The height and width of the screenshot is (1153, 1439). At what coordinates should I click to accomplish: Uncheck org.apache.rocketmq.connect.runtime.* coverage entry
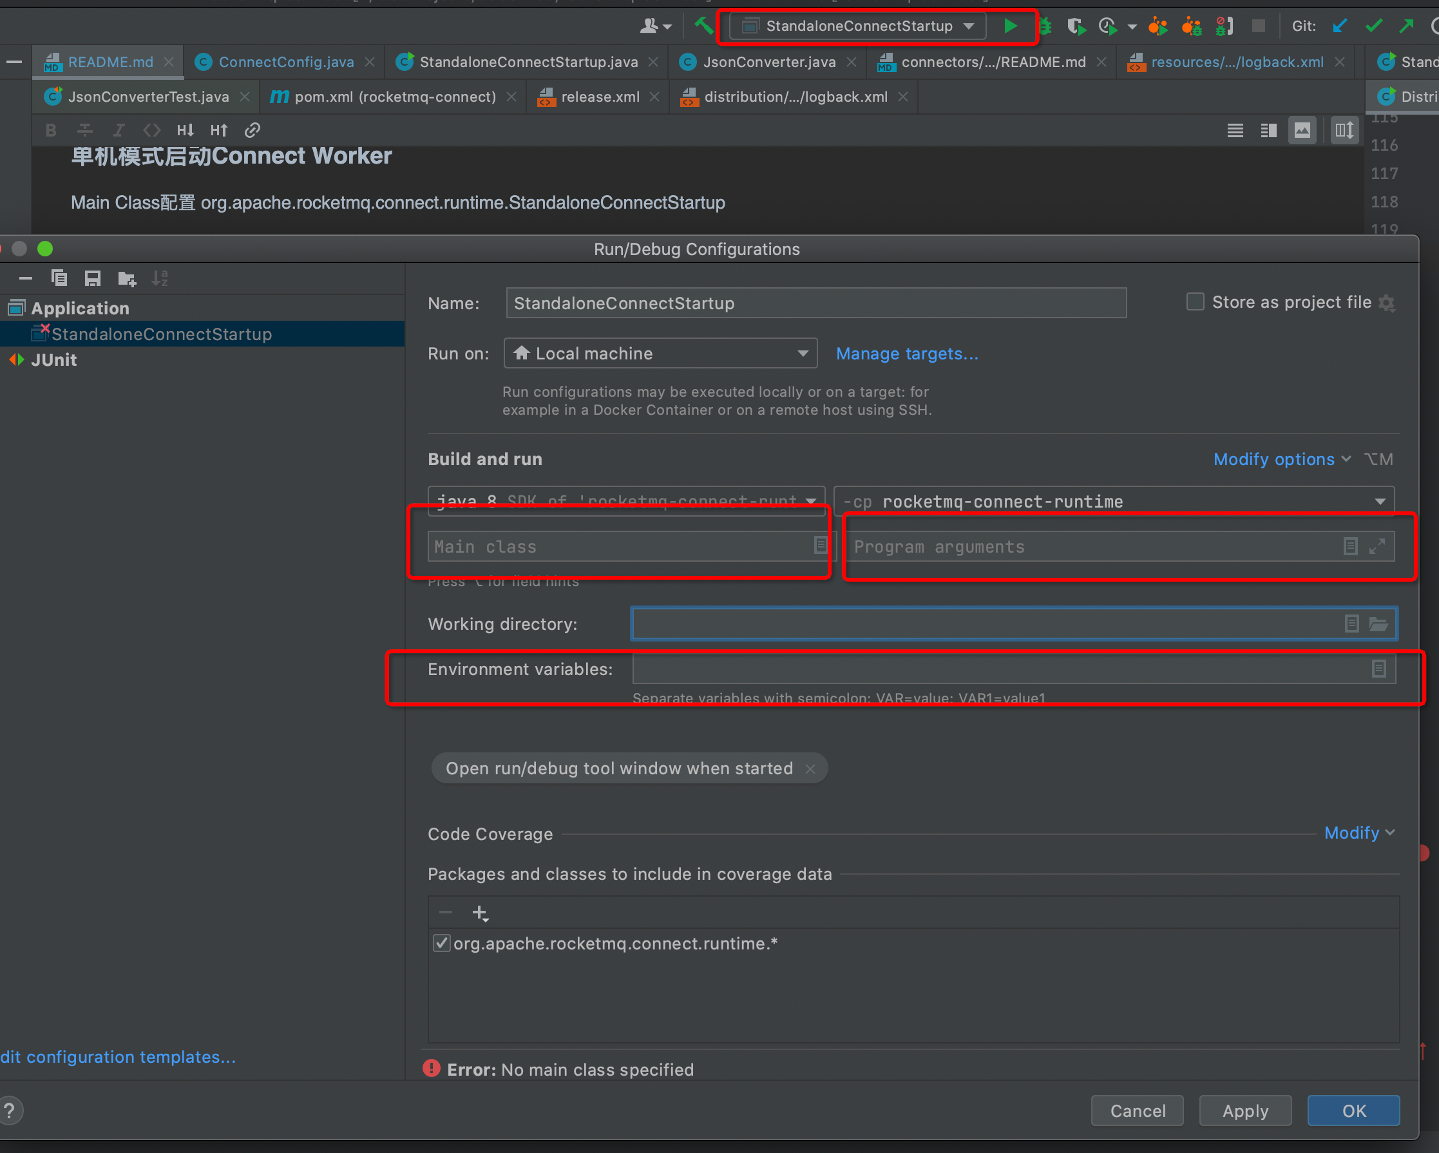[441, 944]
